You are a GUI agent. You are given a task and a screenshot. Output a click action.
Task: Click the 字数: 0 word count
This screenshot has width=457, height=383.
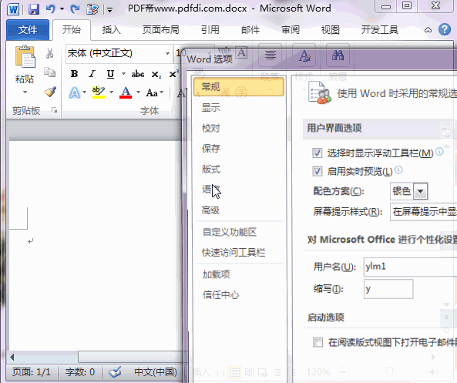coord(80,372)
